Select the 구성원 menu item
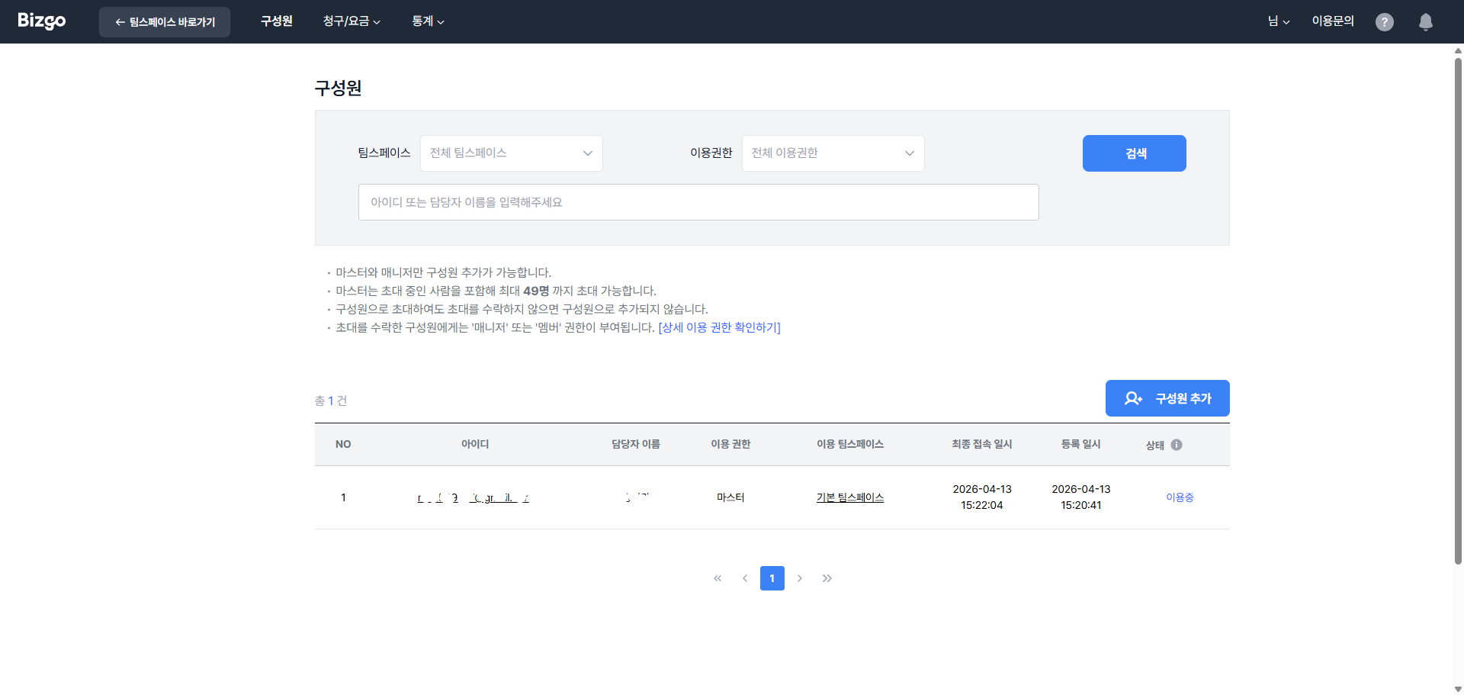1464x695 pixels. (276, 21)
